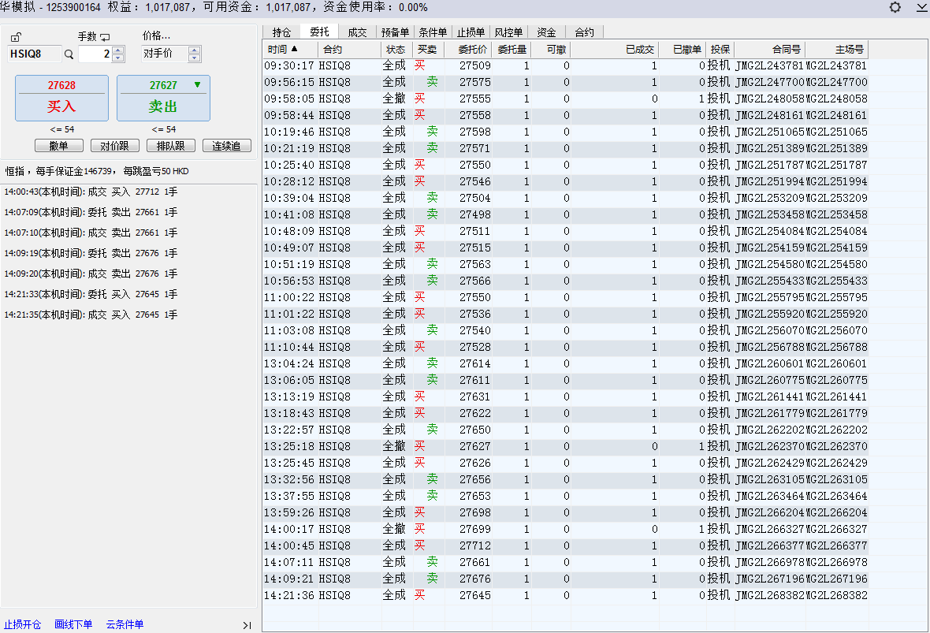930x633 pixels.
Task: Open the 画线下单 draw-line order link
Action: [x=73, y=624]
